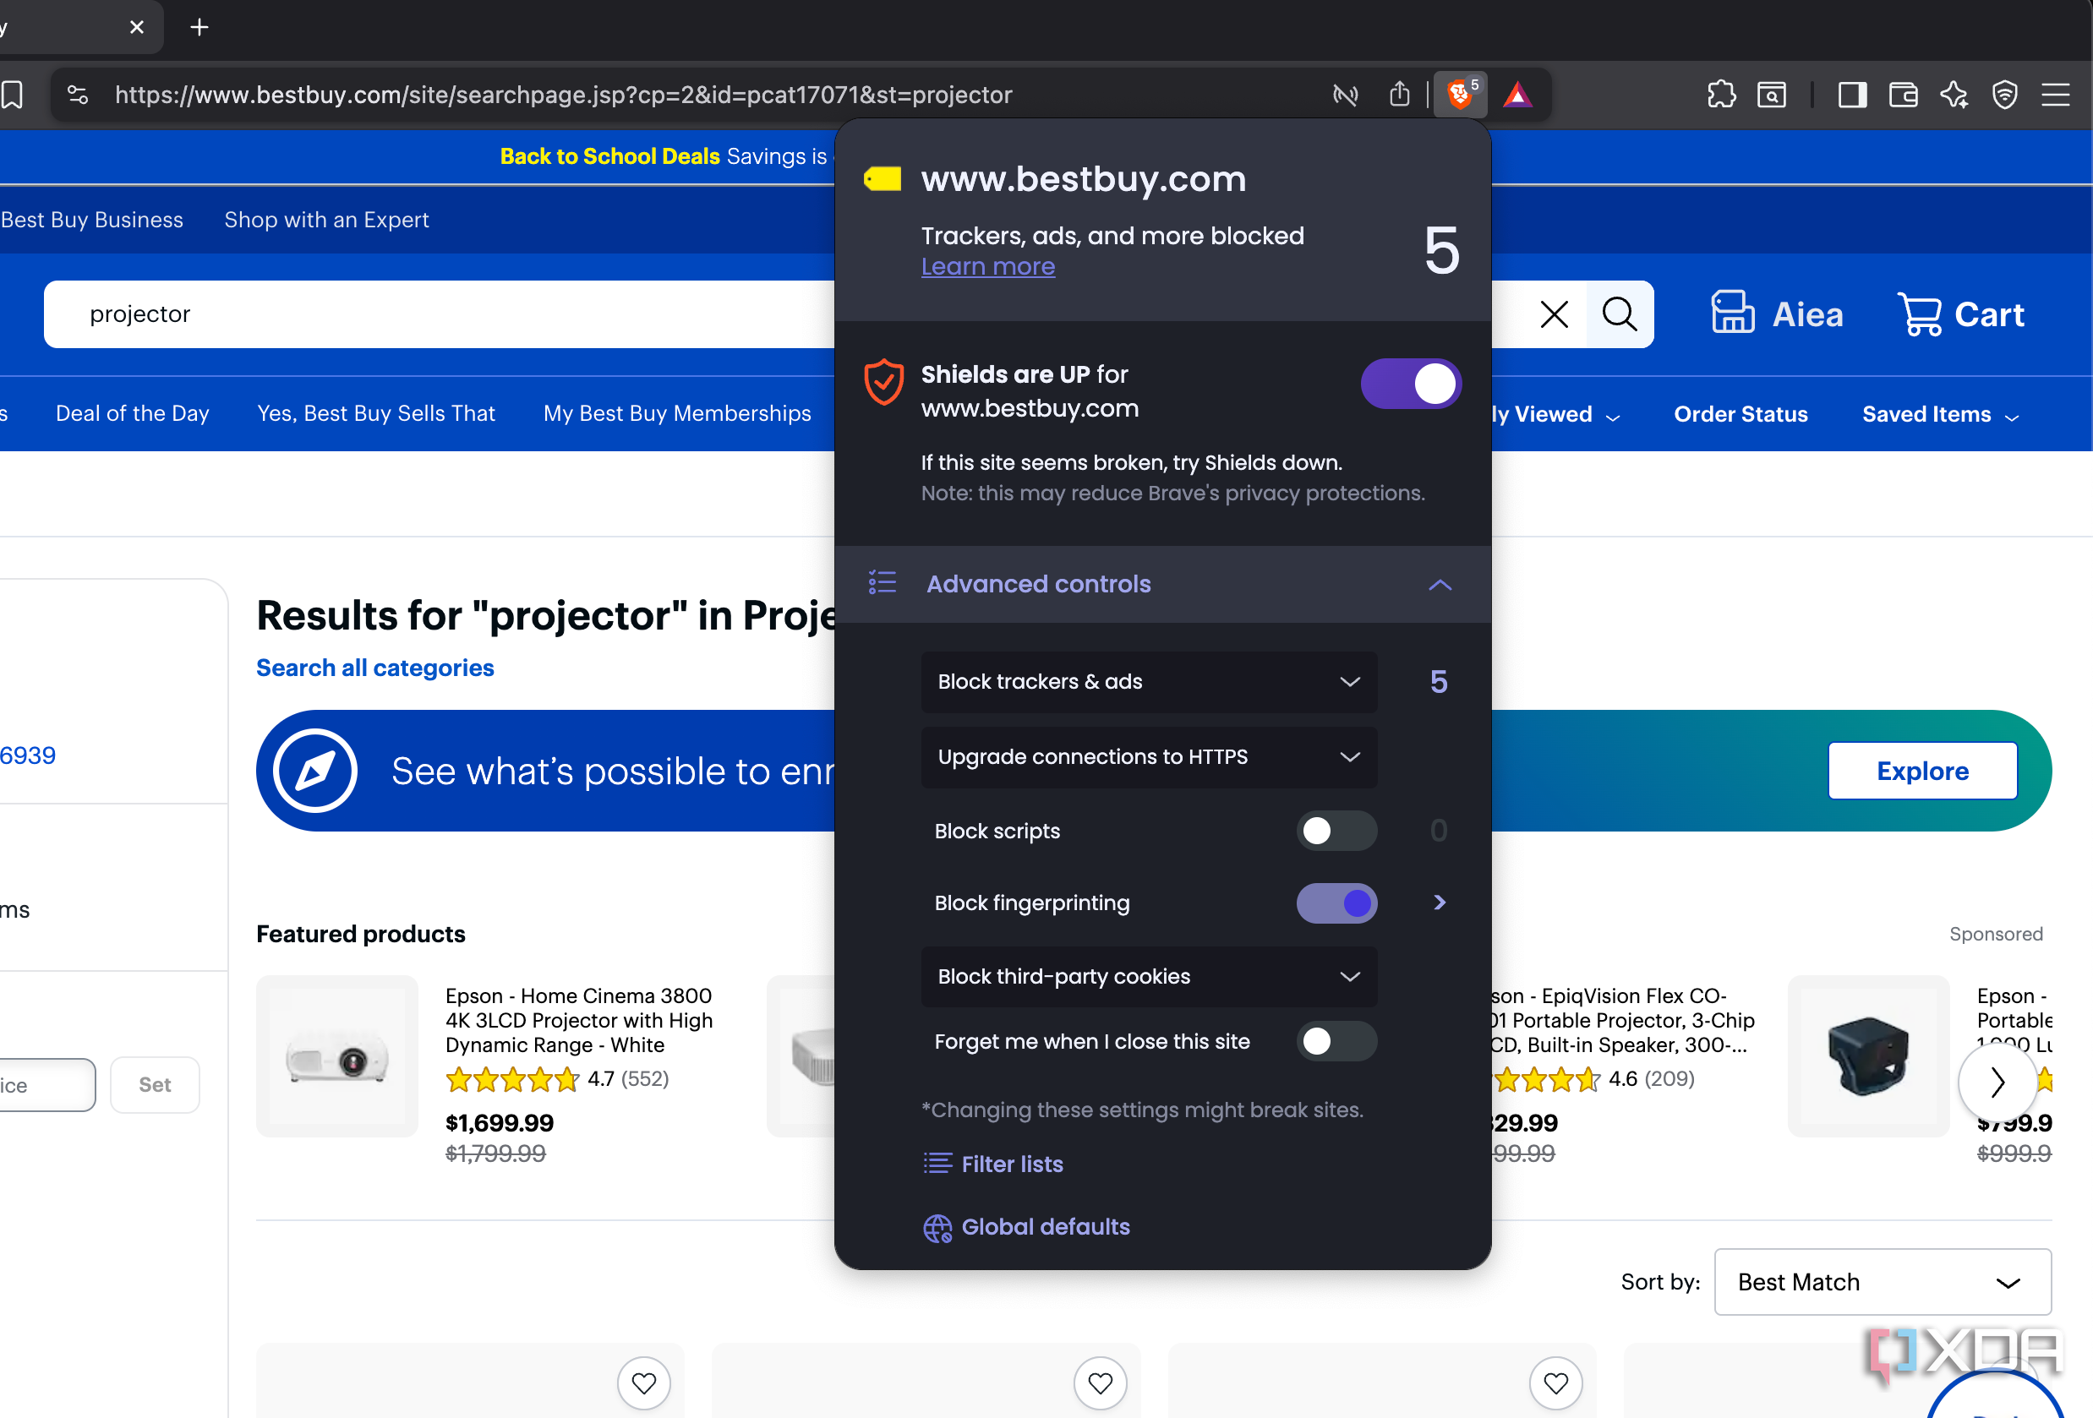Open the Brave VPN shield icon
The width and height of the screenshot is (2093, 1418).
(x=2005, y=95)
